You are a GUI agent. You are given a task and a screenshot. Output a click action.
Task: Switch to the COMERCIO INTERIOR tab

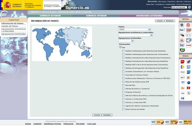(x=96, y=16)
